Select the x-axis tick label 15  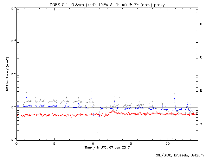click(x=130, y=143)
